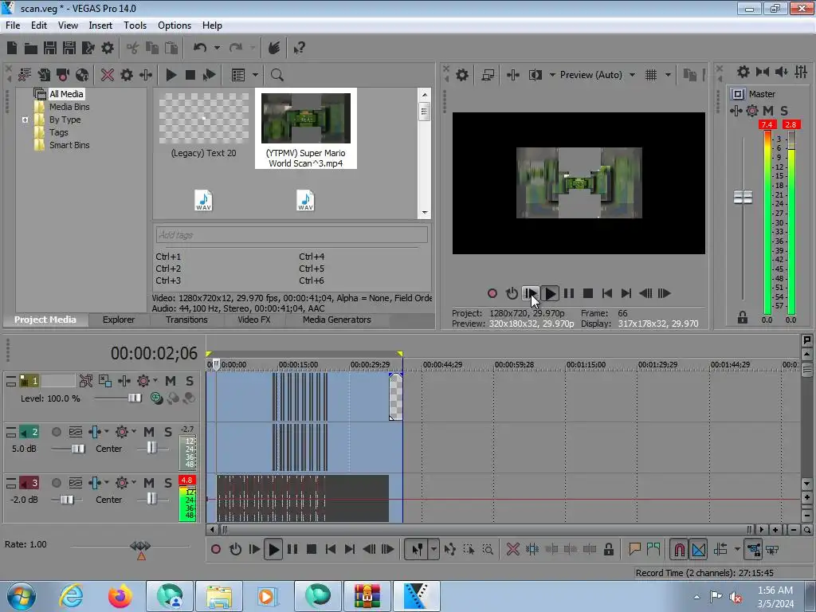Open Video Preview properties gear icon
Screen dimensions: 816x612
point(462,75)
